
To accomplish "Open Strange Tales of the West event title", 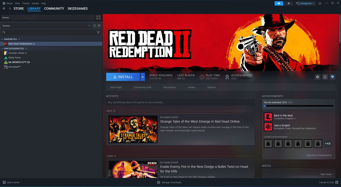I will click(x=200, y=121).
